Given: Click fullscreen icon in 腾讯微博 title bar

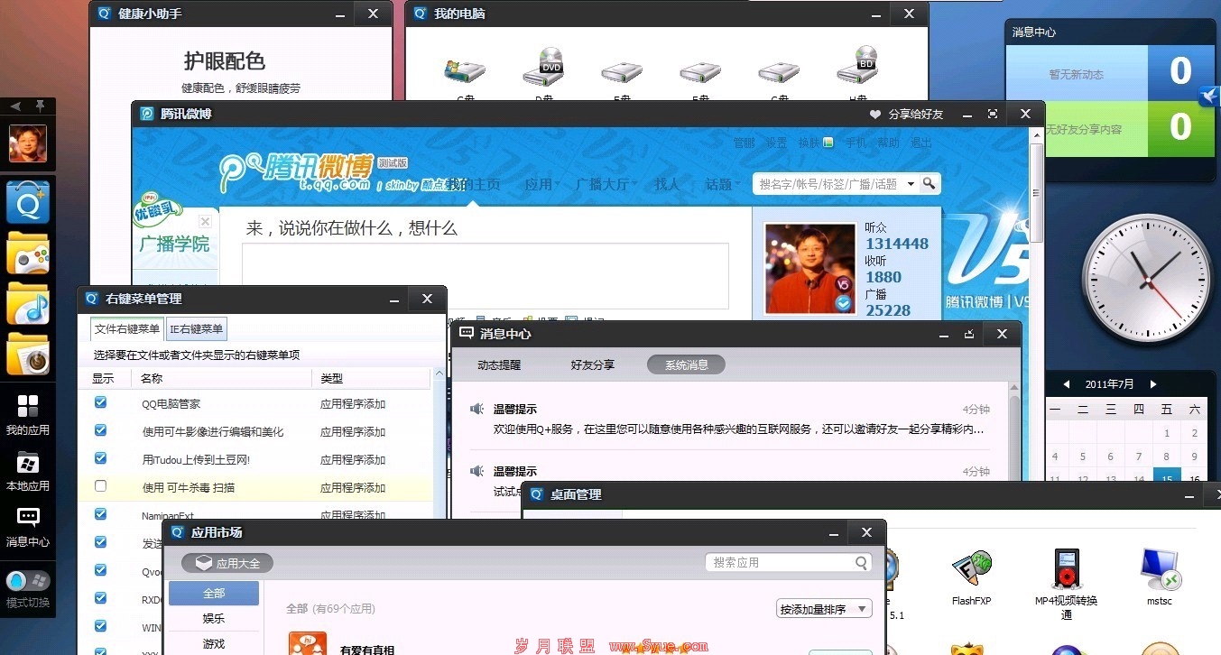Looking at the screenshot, I should [x=993, y=114].
